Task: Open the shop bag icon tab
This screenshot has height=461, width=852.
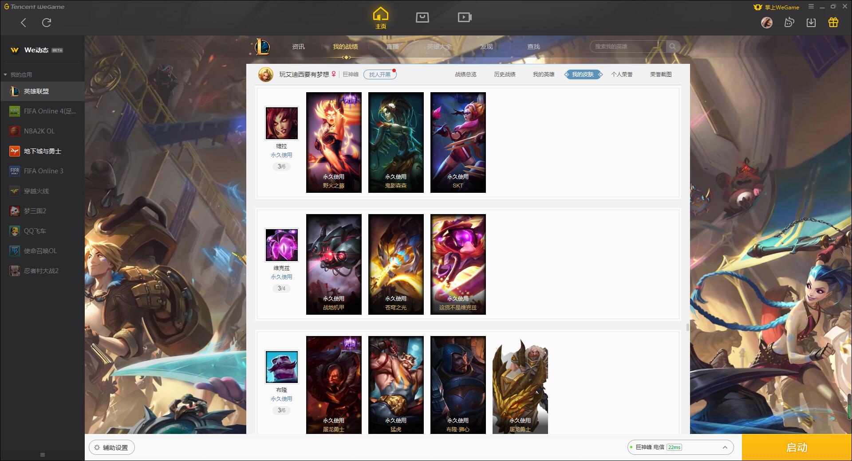Action: 422,17
